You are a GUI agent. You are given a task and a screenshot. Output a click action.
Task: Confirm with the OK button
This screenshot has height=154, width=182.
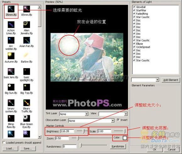pos(155,150)
